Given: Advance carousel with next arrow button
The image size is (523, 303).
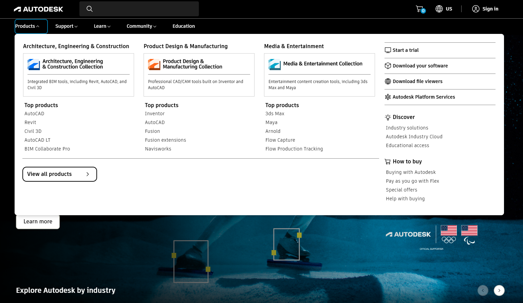Looking at the screenshot, I should coord(499,290).
